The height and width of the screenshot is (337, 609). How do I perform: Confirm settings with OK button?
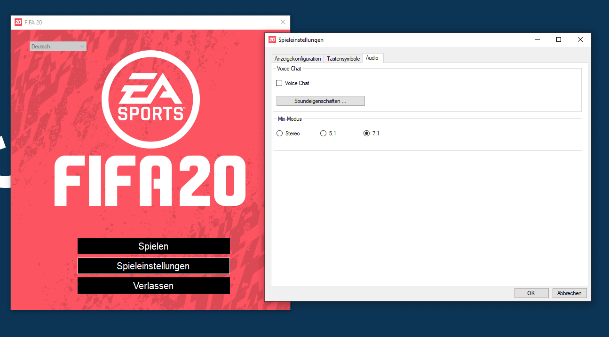(x=531, y=293)
